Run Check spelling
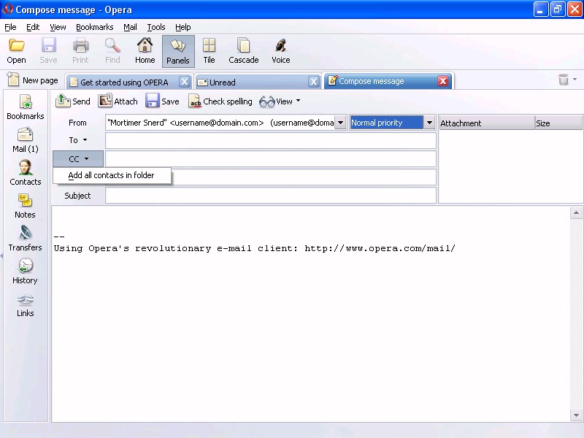The width and height of the screenshot is (584, 438). 220,101
